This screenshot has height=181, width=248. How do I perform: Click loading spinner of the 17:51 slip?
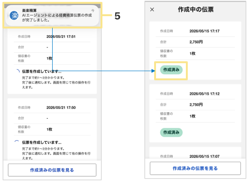click(18, 71)
